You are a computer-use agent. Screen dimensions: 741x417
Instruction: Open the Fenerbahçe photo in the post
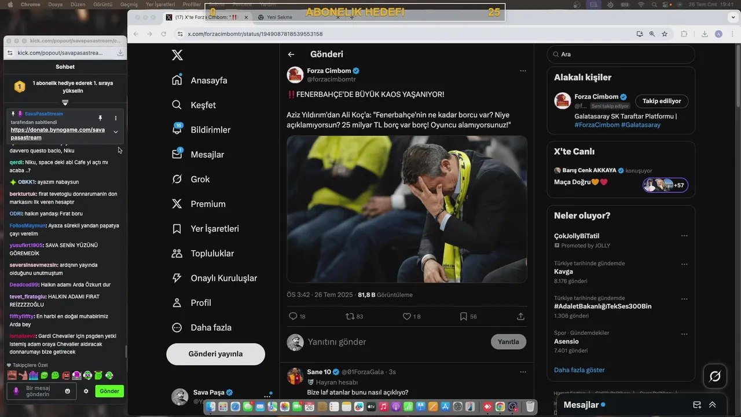[406, 209]
